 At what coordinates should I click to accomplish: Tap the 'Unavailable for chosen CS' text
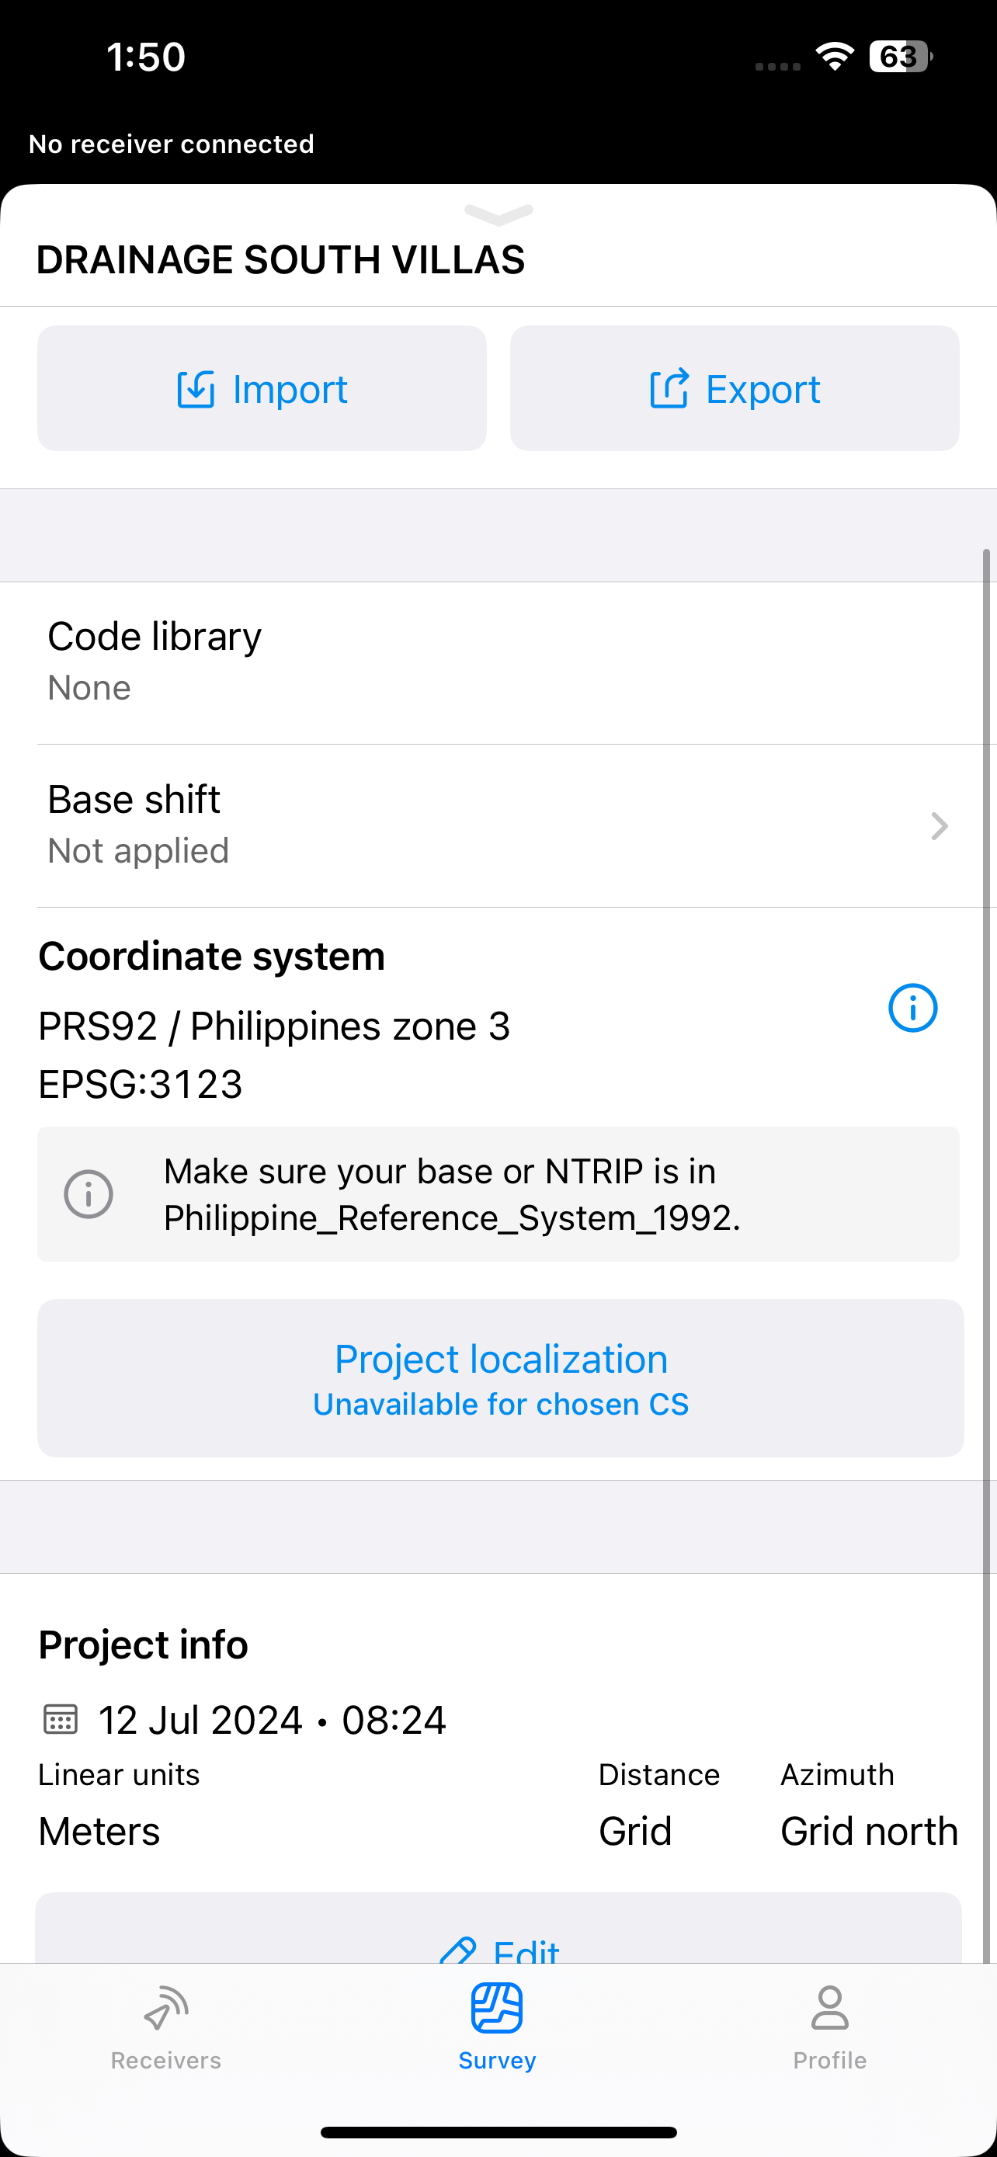click(x=501, y=1405)
